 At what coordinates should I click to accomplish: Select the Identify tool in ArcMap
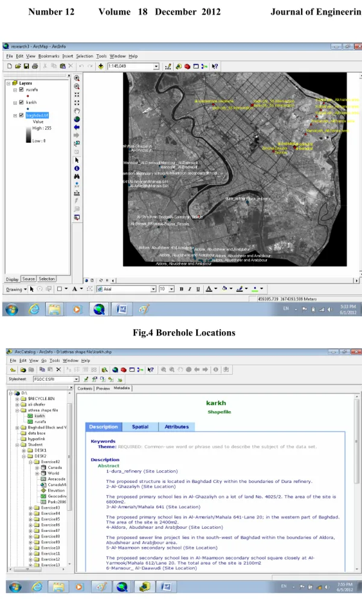(x=77, y=169)
